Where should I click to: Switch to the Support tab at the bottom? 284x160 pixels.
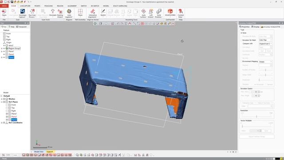[x=50, y=152]
